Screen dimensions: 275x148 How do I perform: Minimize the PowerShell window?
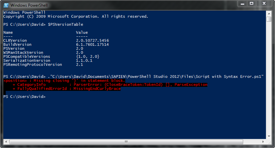tap(243, 3)
